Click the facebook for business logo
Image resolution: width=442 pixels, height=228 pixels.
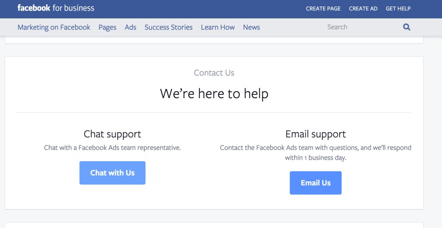click(56, 8)
